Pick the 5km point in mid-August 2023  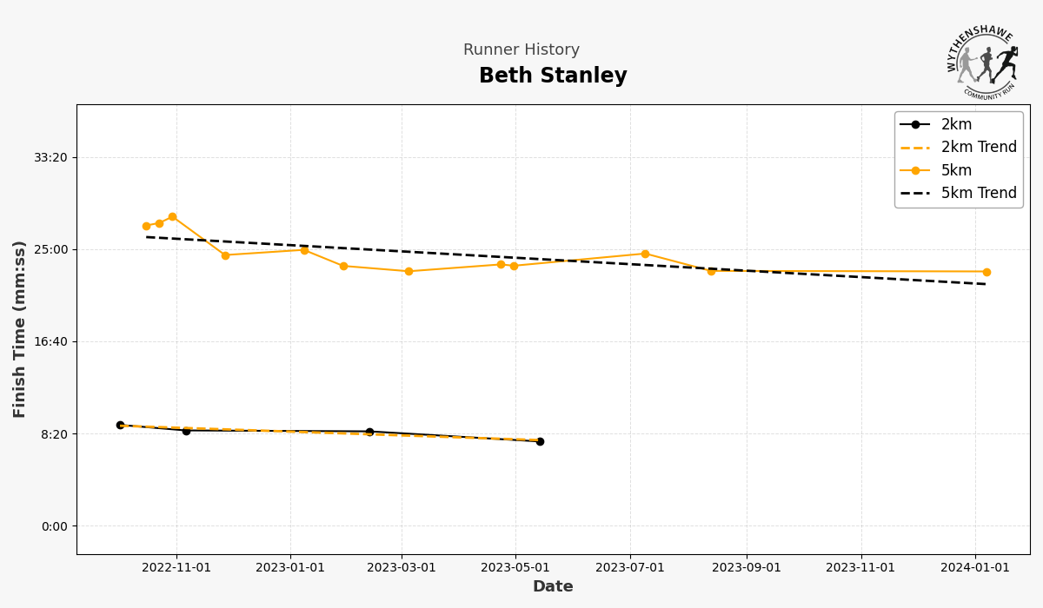(711, 271)
